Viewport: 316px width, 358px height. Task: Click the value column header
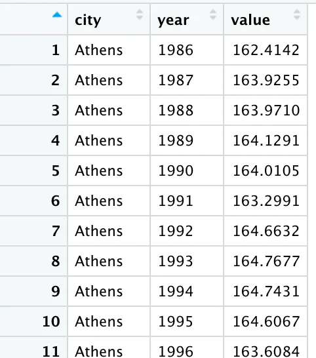click(266, 20)
